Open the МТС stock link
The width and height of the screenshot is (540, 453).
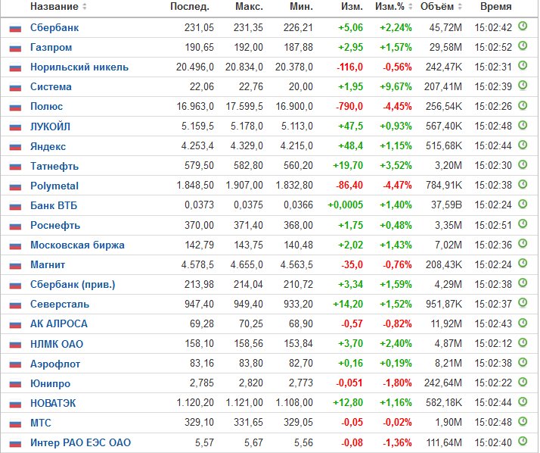point(41,423)
